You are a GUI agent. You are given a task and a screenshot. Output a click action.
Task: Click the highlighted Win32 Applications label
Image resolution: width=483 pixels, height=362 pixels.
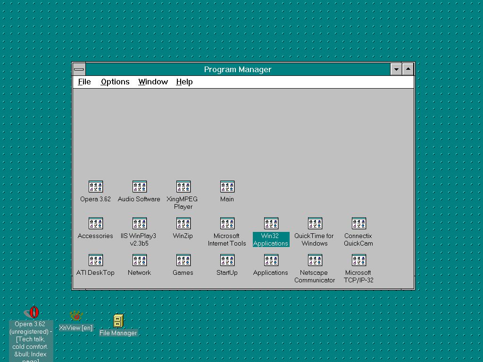tap(271, 239)
